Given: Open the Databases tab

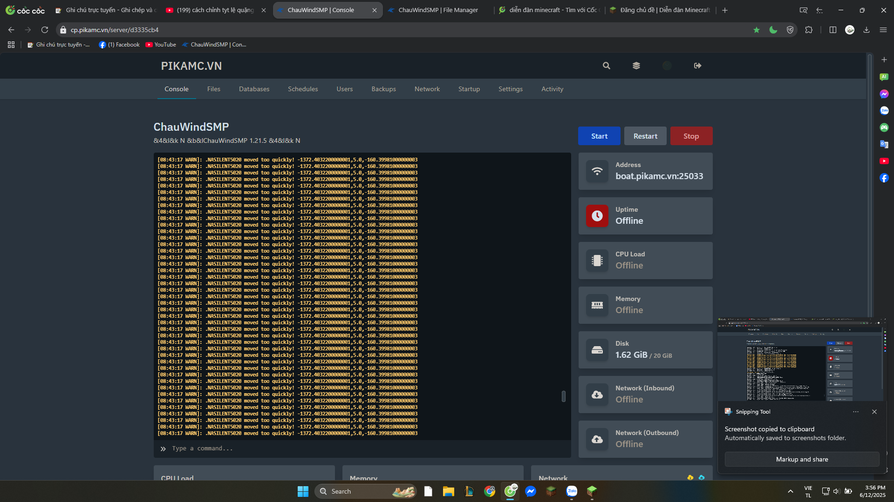Looking at the screenshot, I should (x=254, y=89).
